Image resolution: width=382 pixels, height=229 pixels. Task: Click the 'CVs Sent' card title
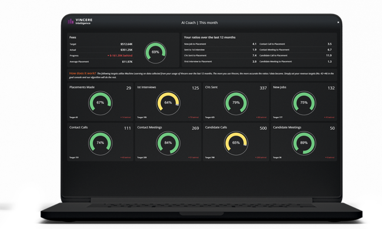point(211,87)
